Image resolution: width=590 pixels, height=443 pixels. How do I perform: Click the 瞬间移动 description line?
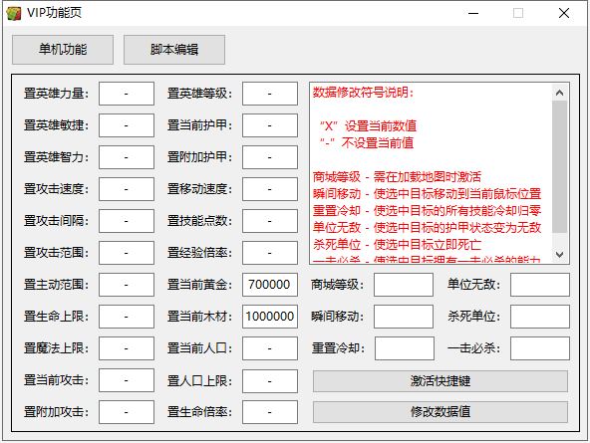[x=428, y=194]
